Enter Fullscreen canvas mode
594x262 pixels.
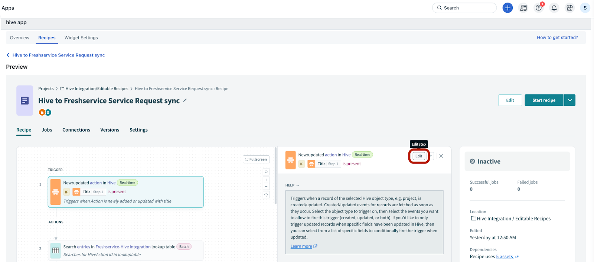[256, 159]
